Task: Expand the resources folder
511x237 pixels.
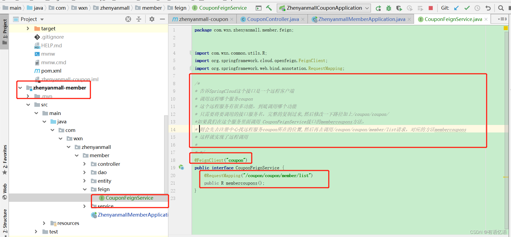Action: coord(44,223)
